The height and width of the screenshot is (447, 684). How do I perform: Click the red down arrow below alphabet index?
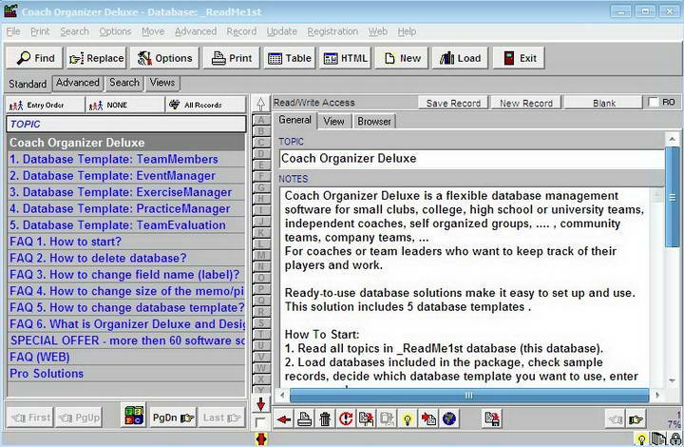[260, 404]
